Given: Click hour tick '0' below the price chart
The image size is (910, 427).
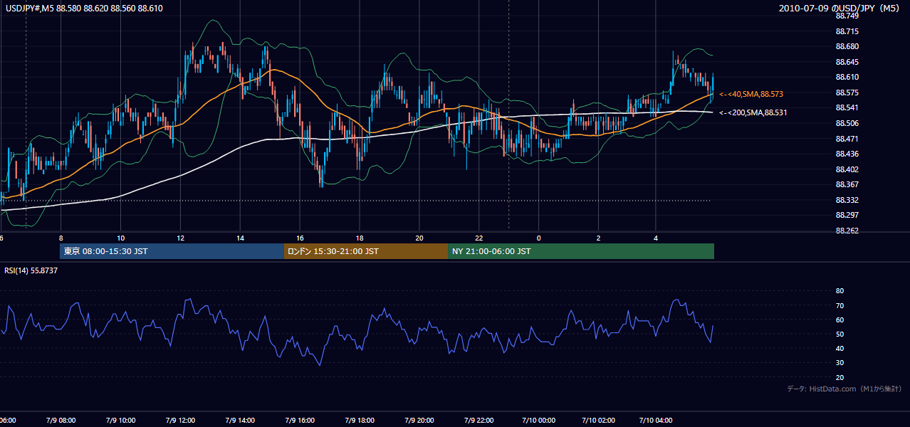Looking at the screenshot, I should coord(538,238).
